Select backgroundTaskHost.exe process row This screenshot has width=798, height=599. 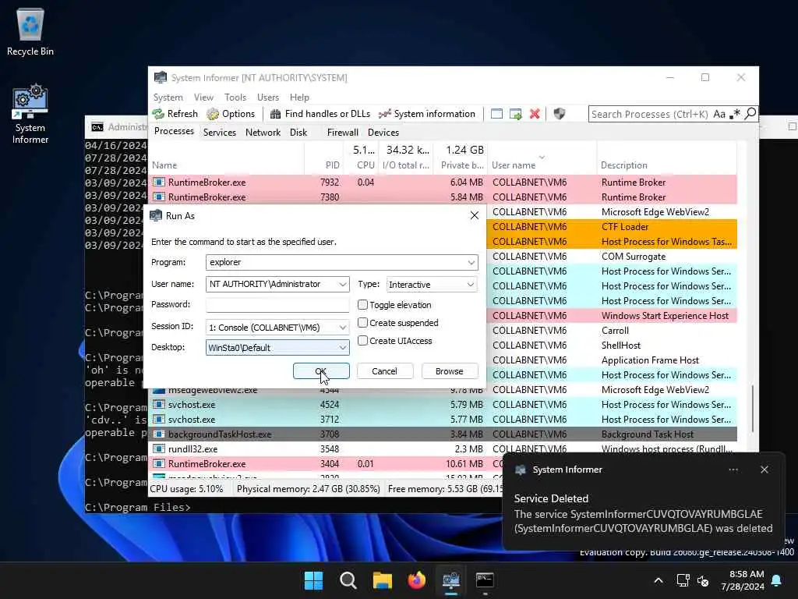pyautogui.click(x=443, y=434)
